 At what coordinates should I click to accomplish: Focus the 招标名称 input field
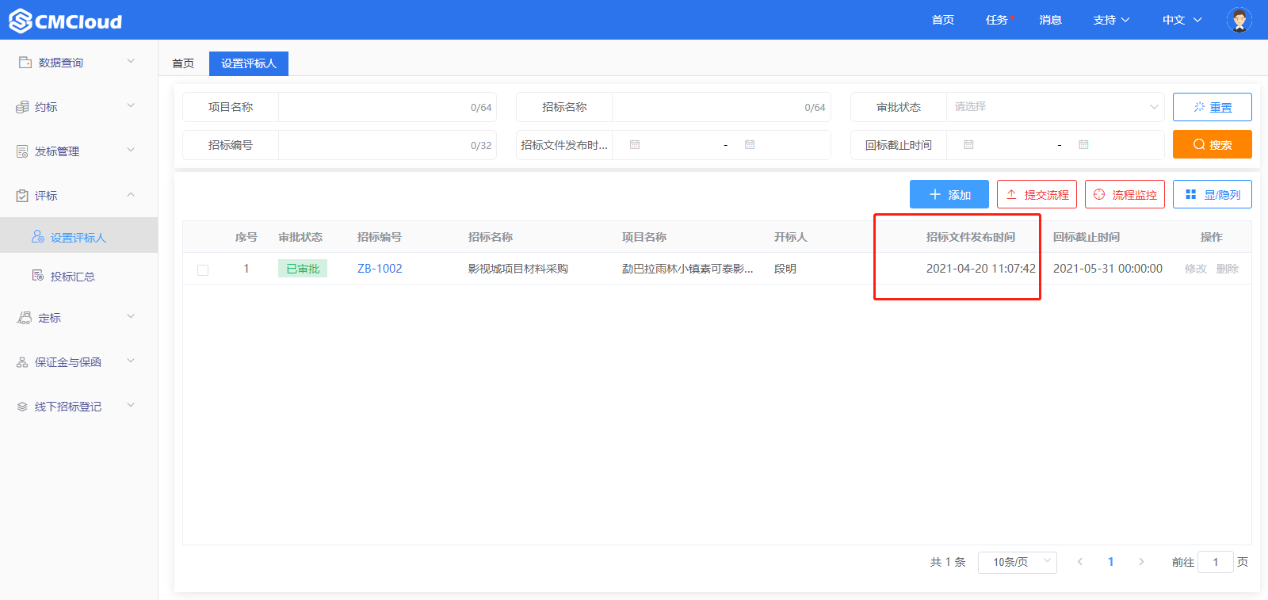point(721,107)
